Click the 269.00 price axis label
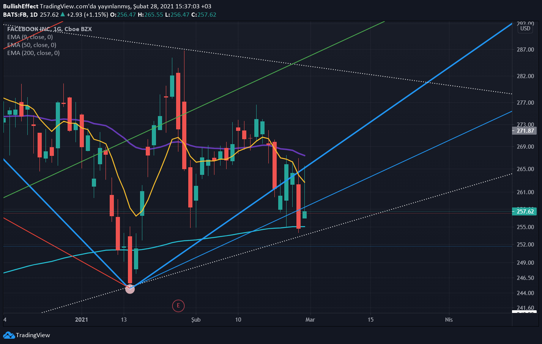The height and width of the screenshot is (344, 542). pyautogui.click(x=525, y=147)
